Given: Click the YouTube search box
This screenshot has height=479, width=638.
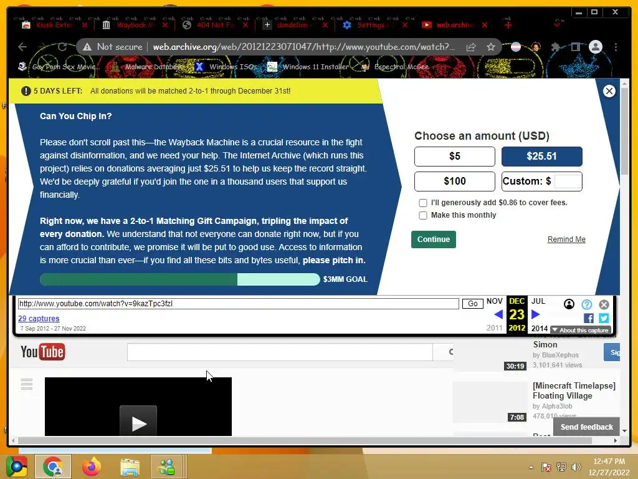Looking at the screenshot, I should [x=280, y=352].
